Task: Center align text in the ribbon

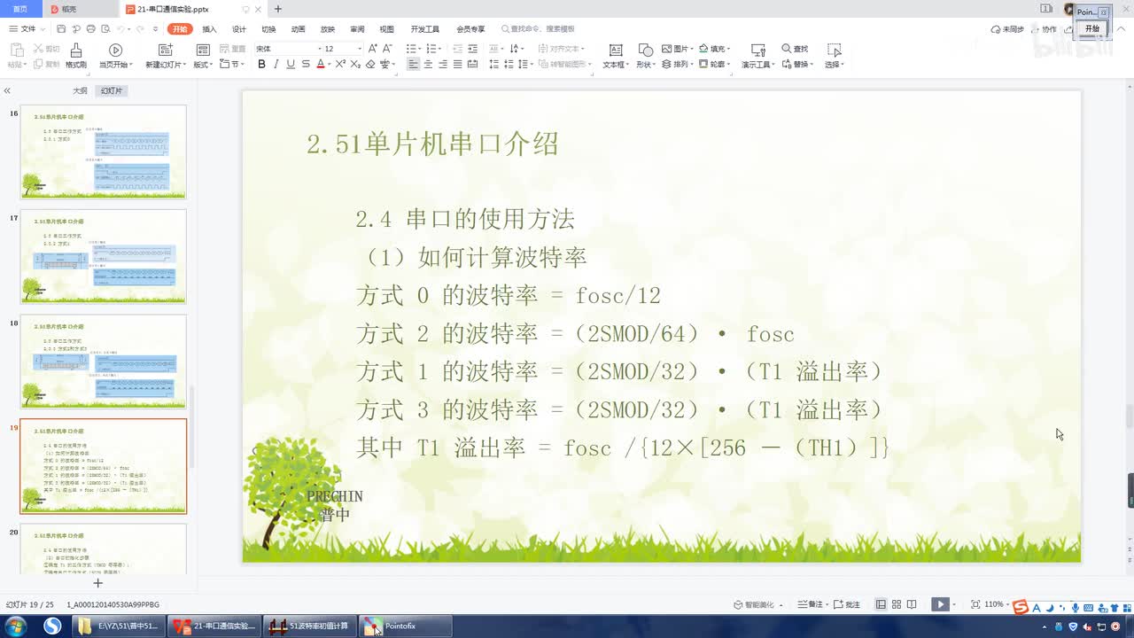Action: (428, 65)
